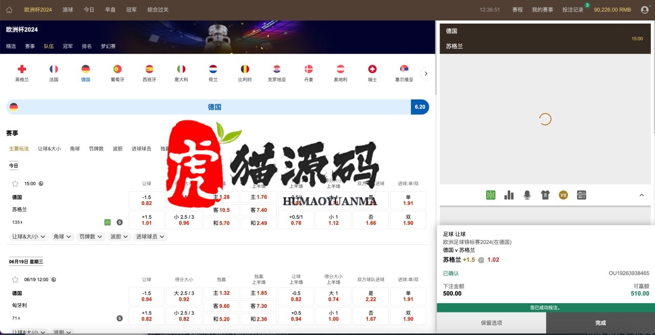Open the bar chart statistics icon
655x335 pixels.
pyautogui.click(x=509, y=195)
